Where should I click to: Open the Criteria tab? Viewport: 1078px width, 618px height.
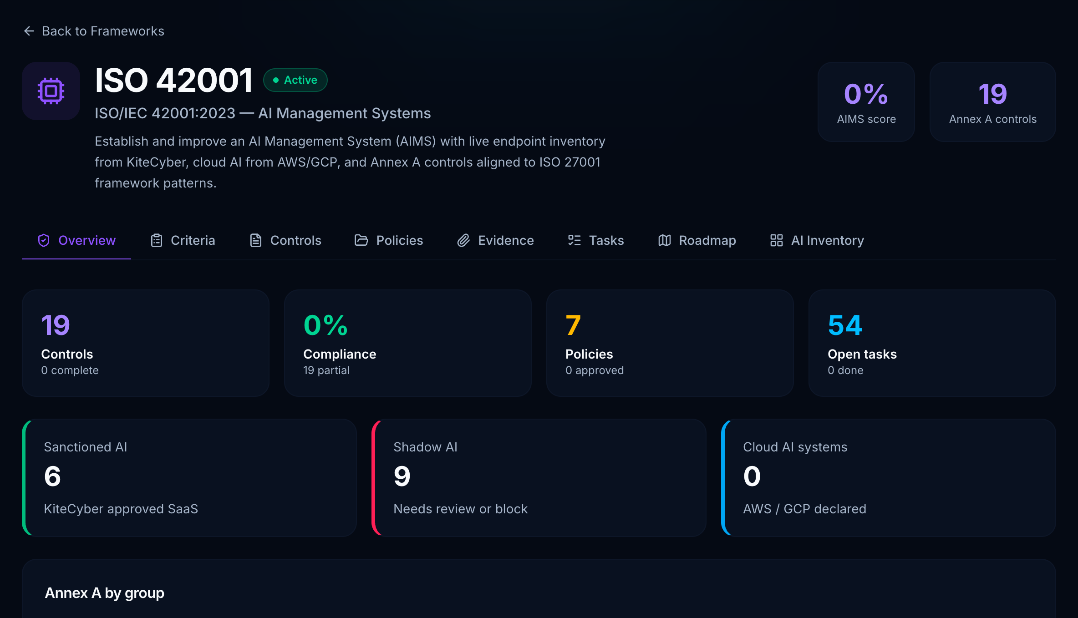(x=183, y=240)
